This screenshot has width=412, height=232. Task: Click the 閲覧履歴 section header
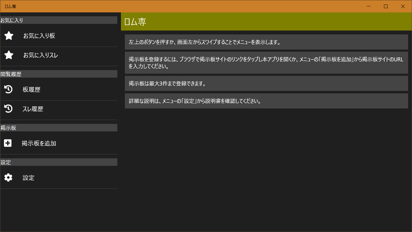point(59,74)
